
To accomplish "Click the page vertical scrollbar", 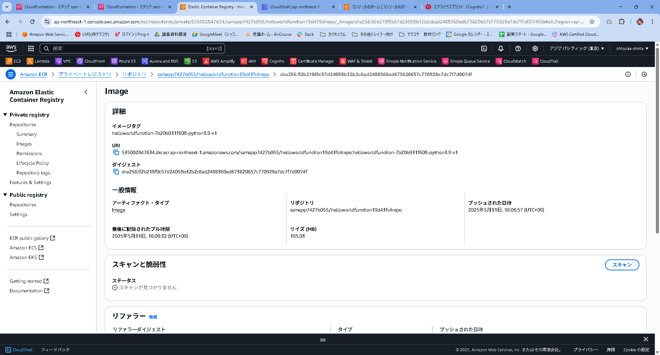I will point(657,141).
